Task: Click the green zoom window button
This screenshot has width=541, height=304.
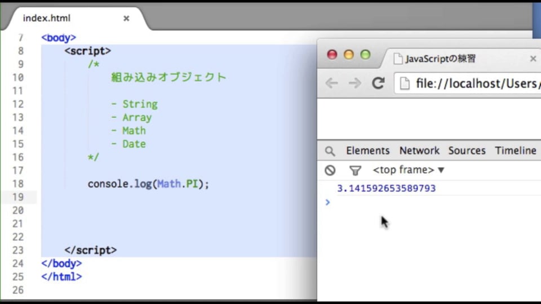Action: coord(365,55)
